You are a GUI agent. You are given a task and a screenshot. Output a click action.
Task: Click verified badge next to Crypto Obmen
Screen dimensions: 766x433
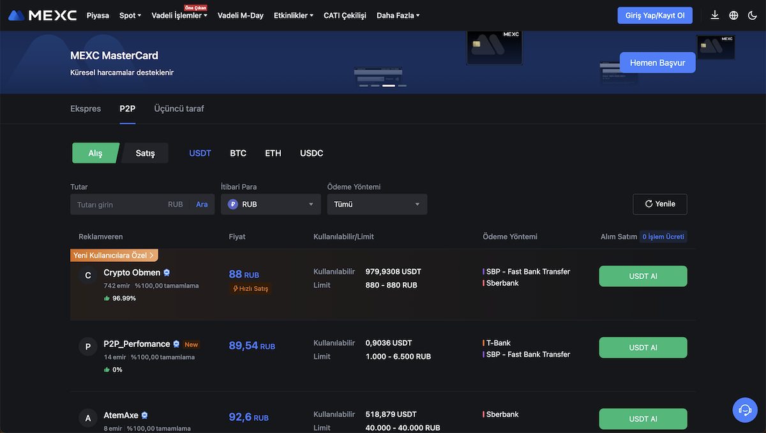coord(167,273)
